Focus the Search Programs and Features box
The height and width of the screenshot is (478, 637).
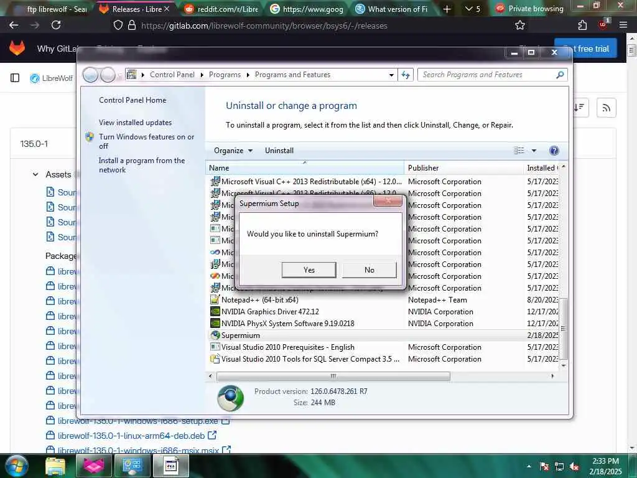486,75
